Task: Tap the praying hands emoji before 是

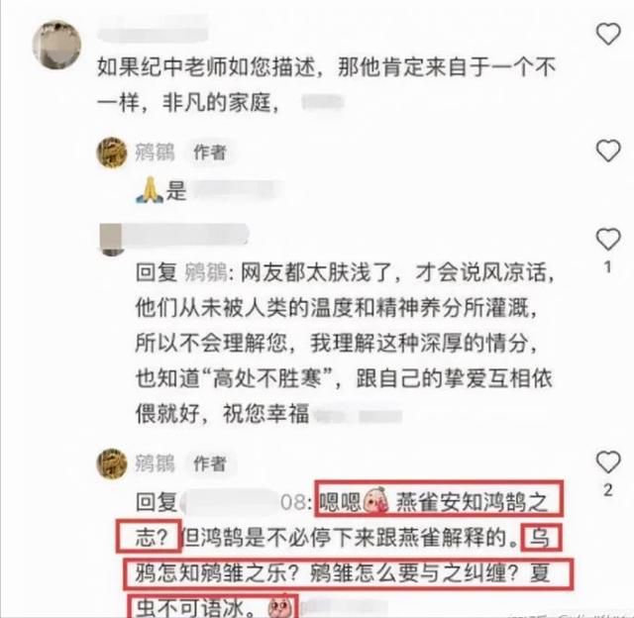Action: [150, 189]
